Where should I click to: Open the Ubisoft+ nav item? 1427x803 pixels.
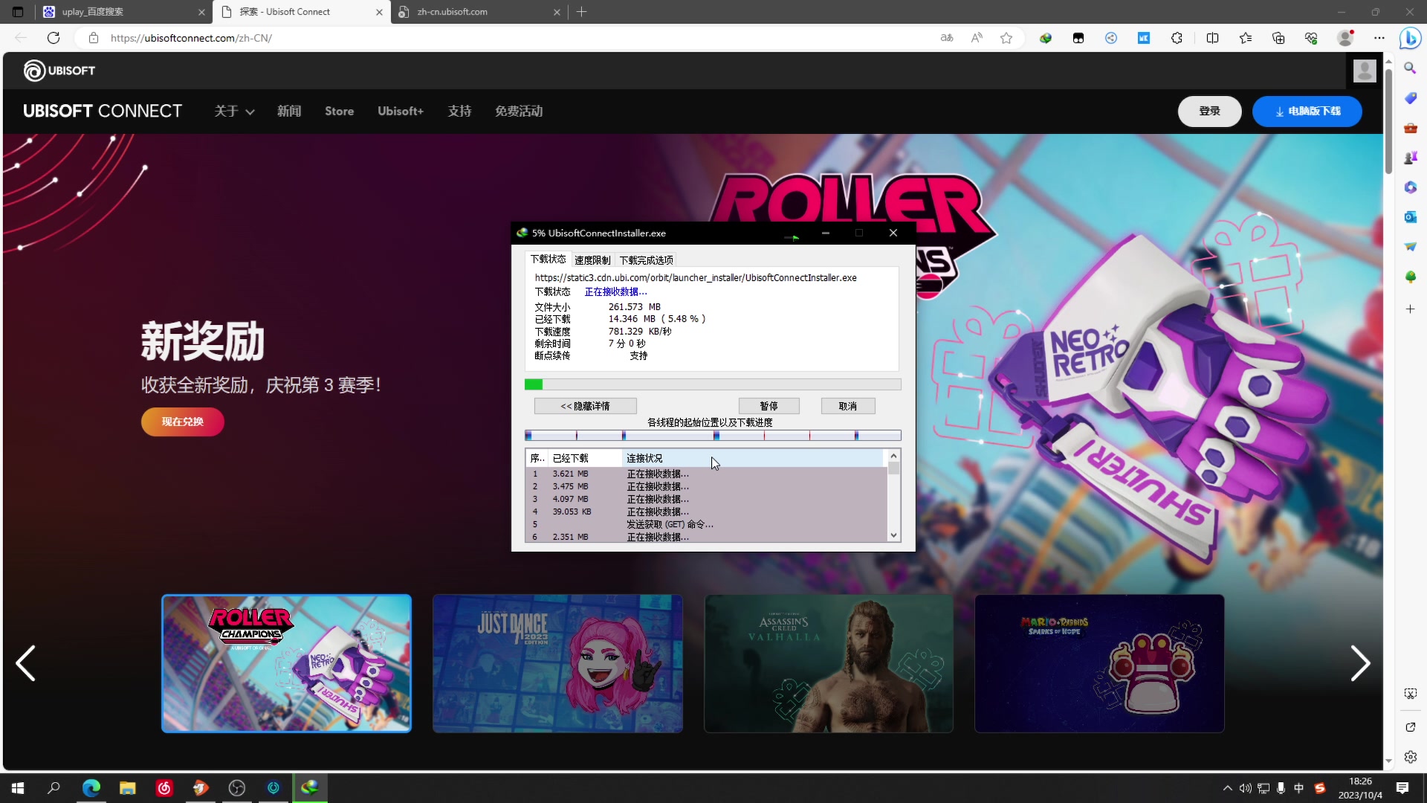pos(401,112)
